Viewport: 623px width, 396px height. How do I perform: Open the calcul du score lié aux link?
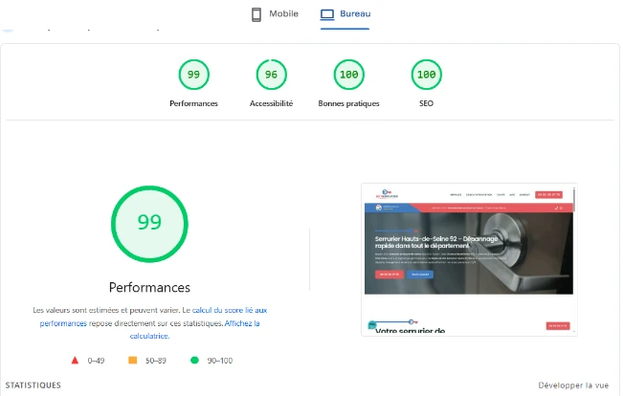pyautogui.click(x=230, y=310)
